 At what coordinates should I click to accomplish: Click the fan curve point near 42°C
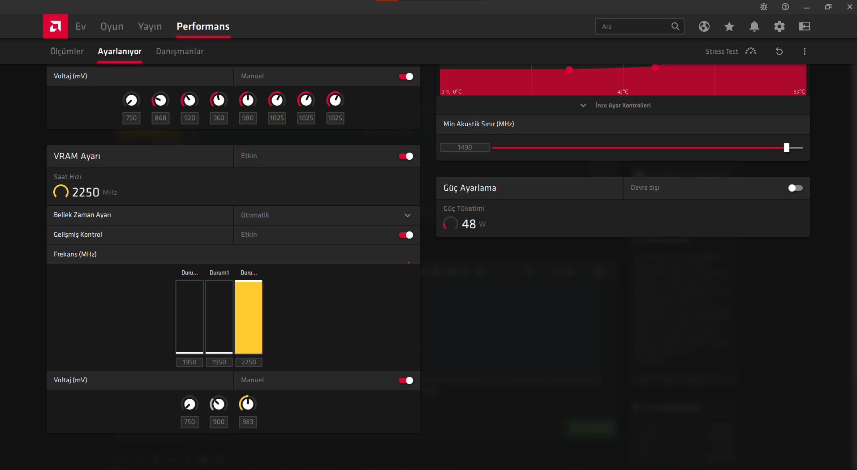coord(655,67)
